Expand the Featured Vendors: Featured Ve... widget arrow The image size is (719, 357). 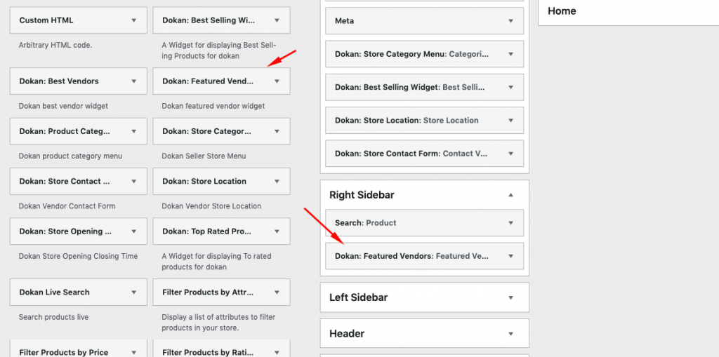click(511, 256)
